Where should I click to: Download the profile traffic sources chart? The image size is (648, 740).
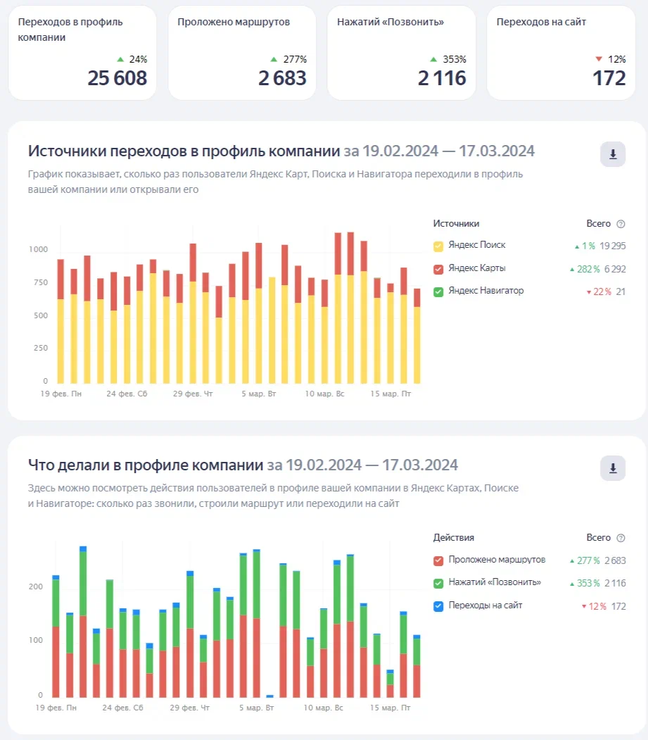[x=612, y=154]
